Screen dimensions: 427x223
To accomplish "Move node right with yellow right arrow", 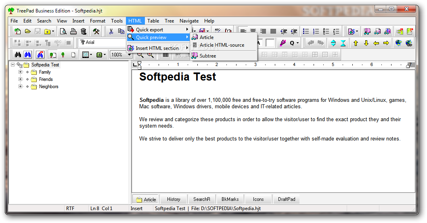I will (x=386, y=43).
